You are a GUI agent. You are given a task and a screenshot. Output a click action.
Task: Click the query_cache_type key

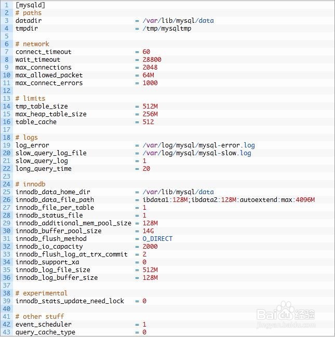[x=45, y=332]
